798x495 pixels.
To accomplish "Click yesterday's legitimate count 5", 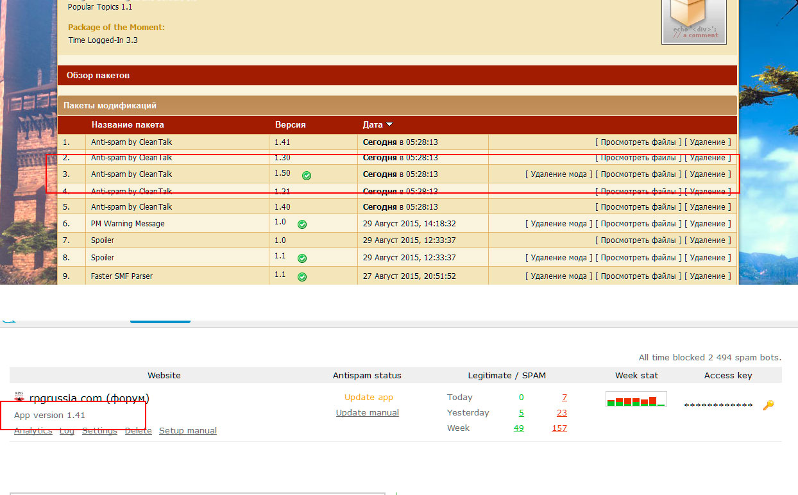I will pos(521,412).
